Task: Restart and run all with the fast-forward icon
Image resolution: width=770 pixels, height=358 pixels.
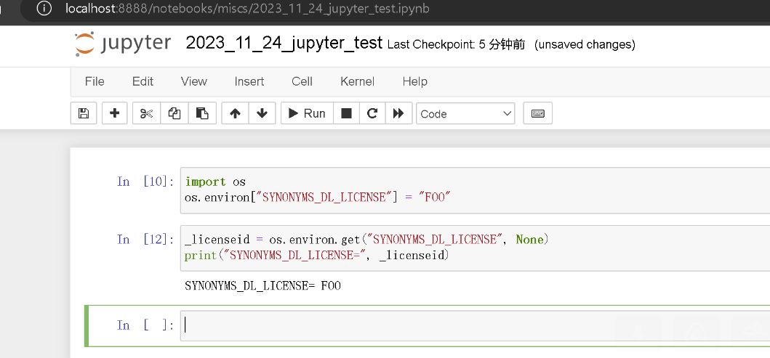Action: (x=398, y=114)
